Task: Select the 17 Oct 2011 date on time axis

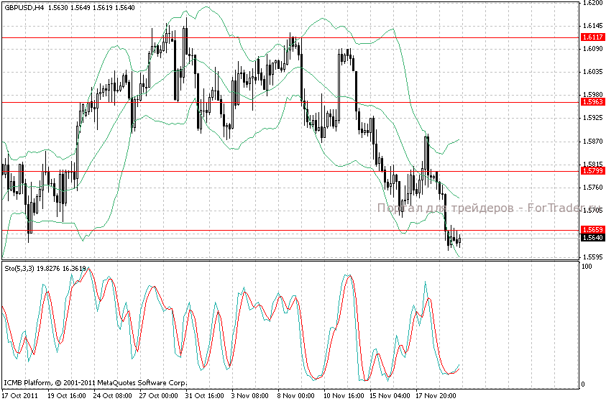Action: click(x=19, y=395)
